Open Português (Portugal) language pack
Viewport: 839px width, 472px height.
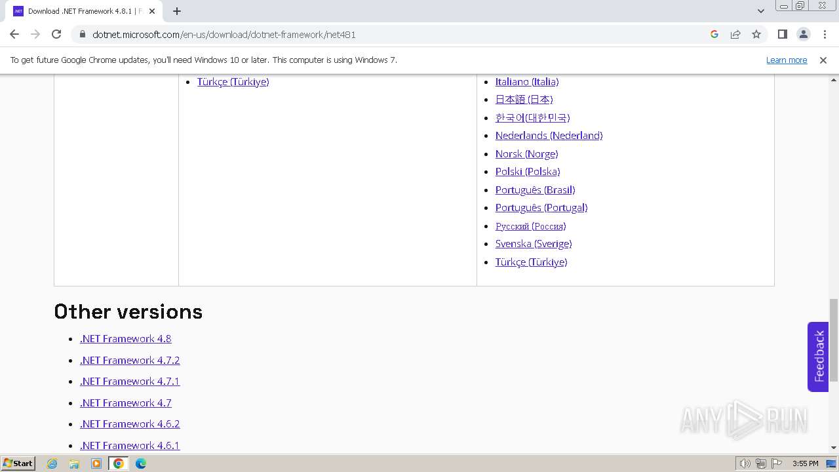point(541,208)
